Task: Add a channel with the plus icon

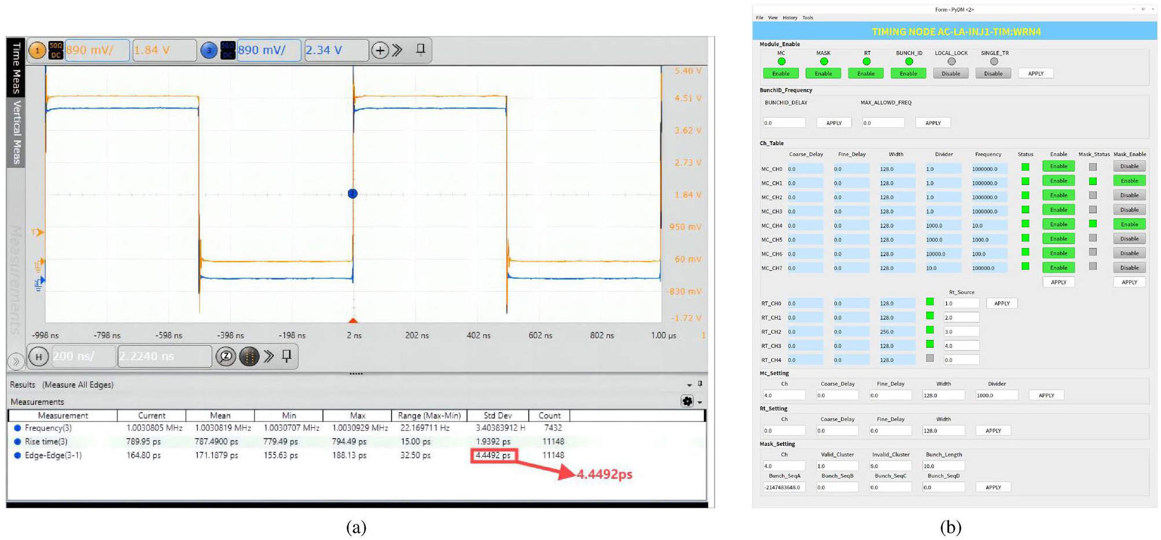Action: pyautogui.click(x=380, y=51)
